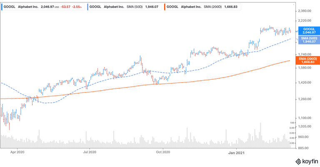
Task: Click the Oct 2020 date axis label
Action: point(163,152)
